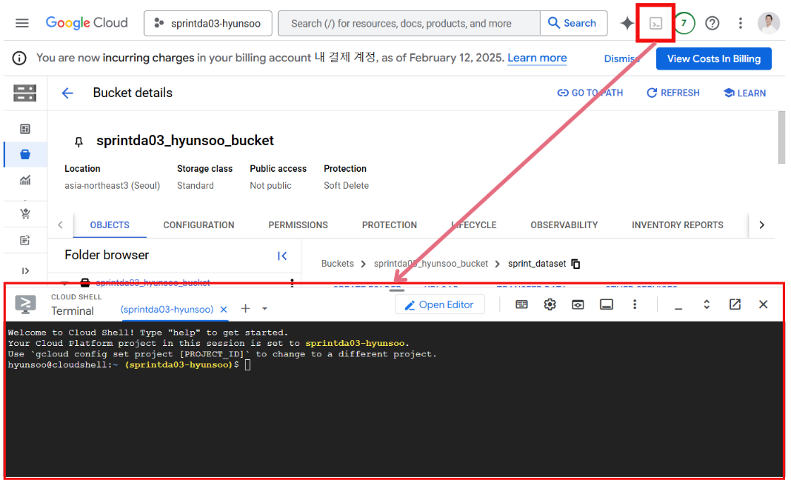Open notifications badge showing 7
The height and width of the screenshot is (483, 791).
tap(684, 23)
